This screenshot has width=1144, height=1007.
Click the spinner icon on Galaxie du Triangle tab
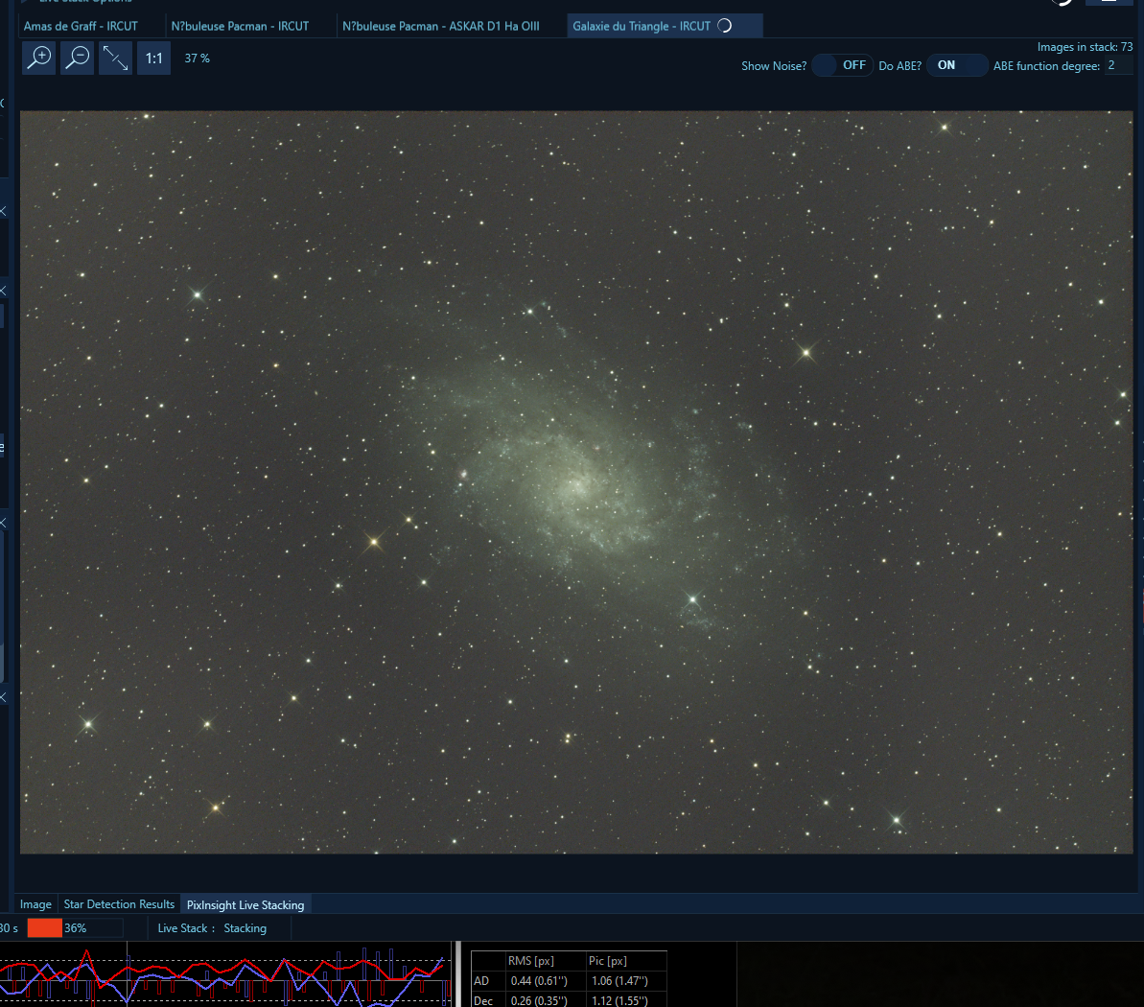(x=727, y=26)
